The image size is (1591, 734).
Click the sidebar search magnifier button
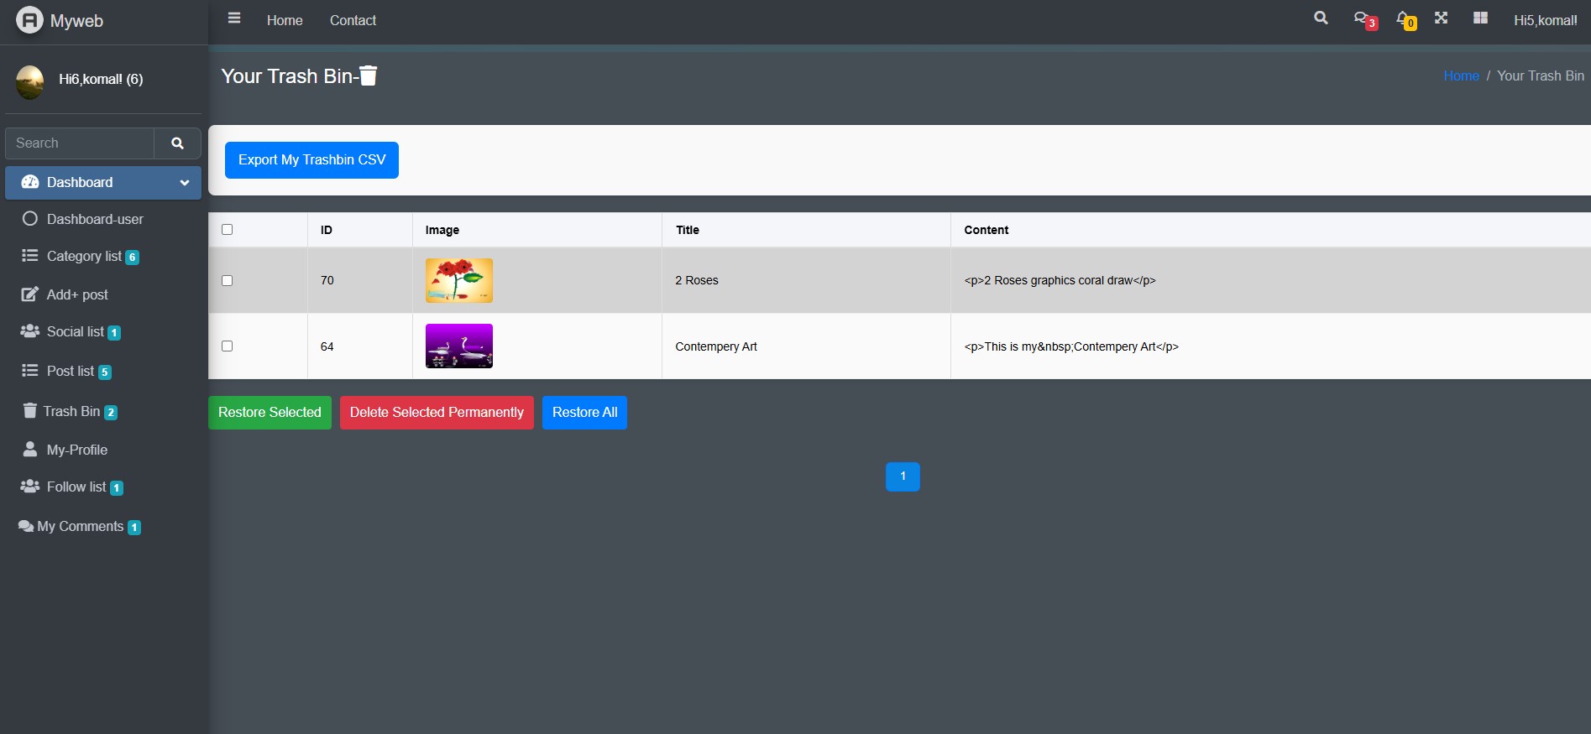click(x=177, y=143)
